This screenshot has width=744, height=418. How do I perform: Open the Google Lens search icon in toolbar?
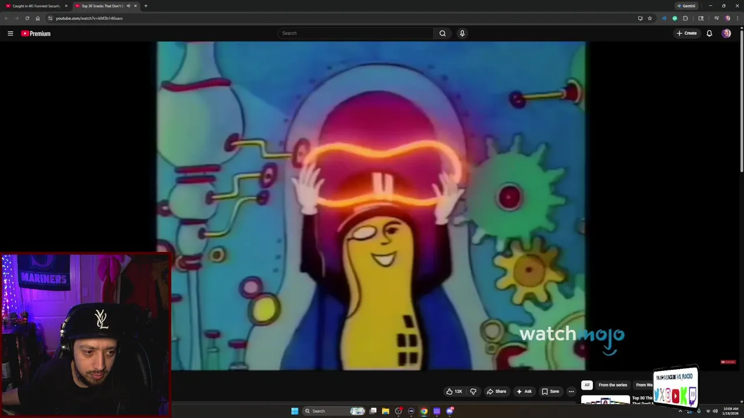point(701,18)
